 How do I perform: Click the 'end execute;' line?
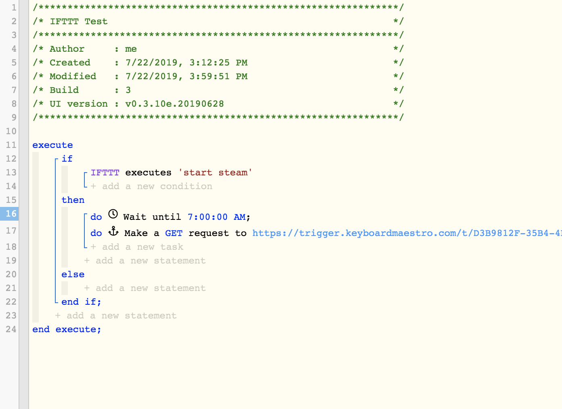click(x=67, y=329)
